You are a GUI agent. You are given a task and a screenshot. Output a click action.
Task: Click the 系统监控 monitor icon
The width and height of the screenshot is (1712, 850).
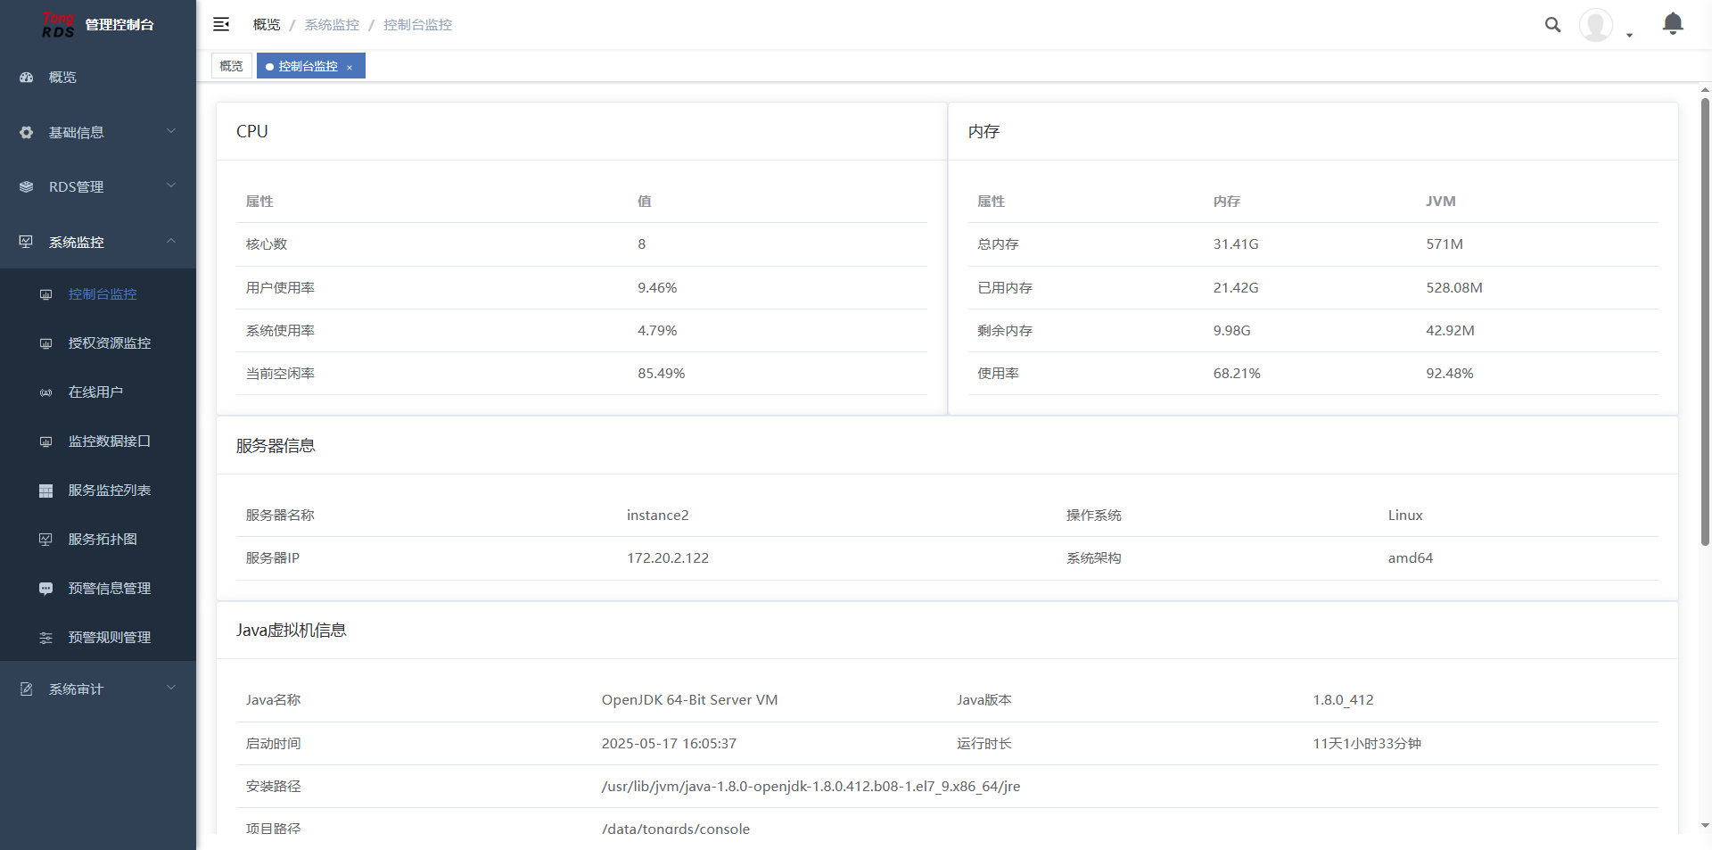(27, 242)
